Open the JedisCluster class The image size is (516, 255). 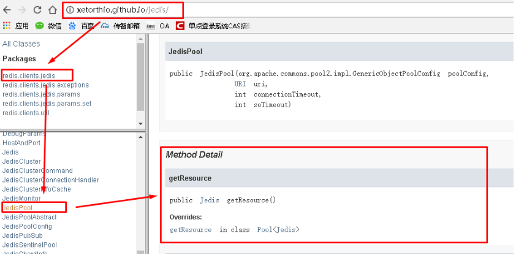[x=21, y=161]
